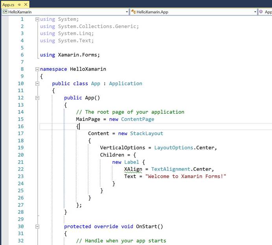Screen dimensions: 272x245
Task: Collapse the OnStart() method block
Action: coord(37,227)
